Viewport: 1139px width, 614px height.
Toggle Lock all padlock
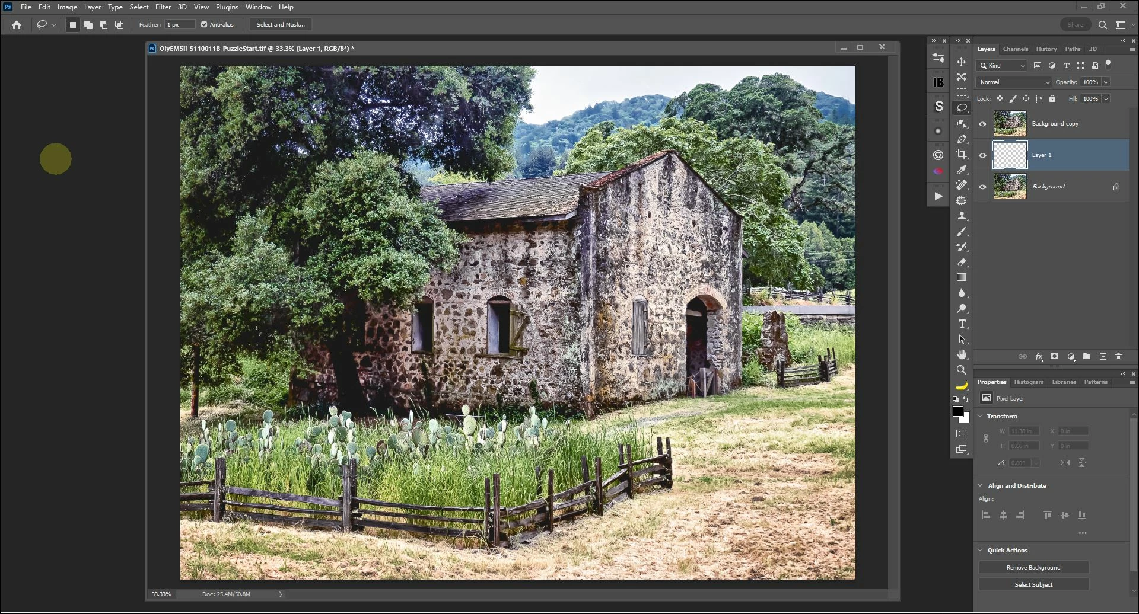point(1052,98)
